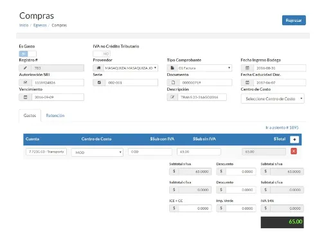Click the green 65.00 grand total box
The height and width of the screenshot is (245, 324).
282,222
